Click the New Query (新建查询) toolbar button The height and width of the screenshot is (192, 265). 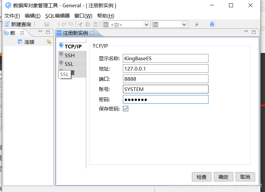18,24
